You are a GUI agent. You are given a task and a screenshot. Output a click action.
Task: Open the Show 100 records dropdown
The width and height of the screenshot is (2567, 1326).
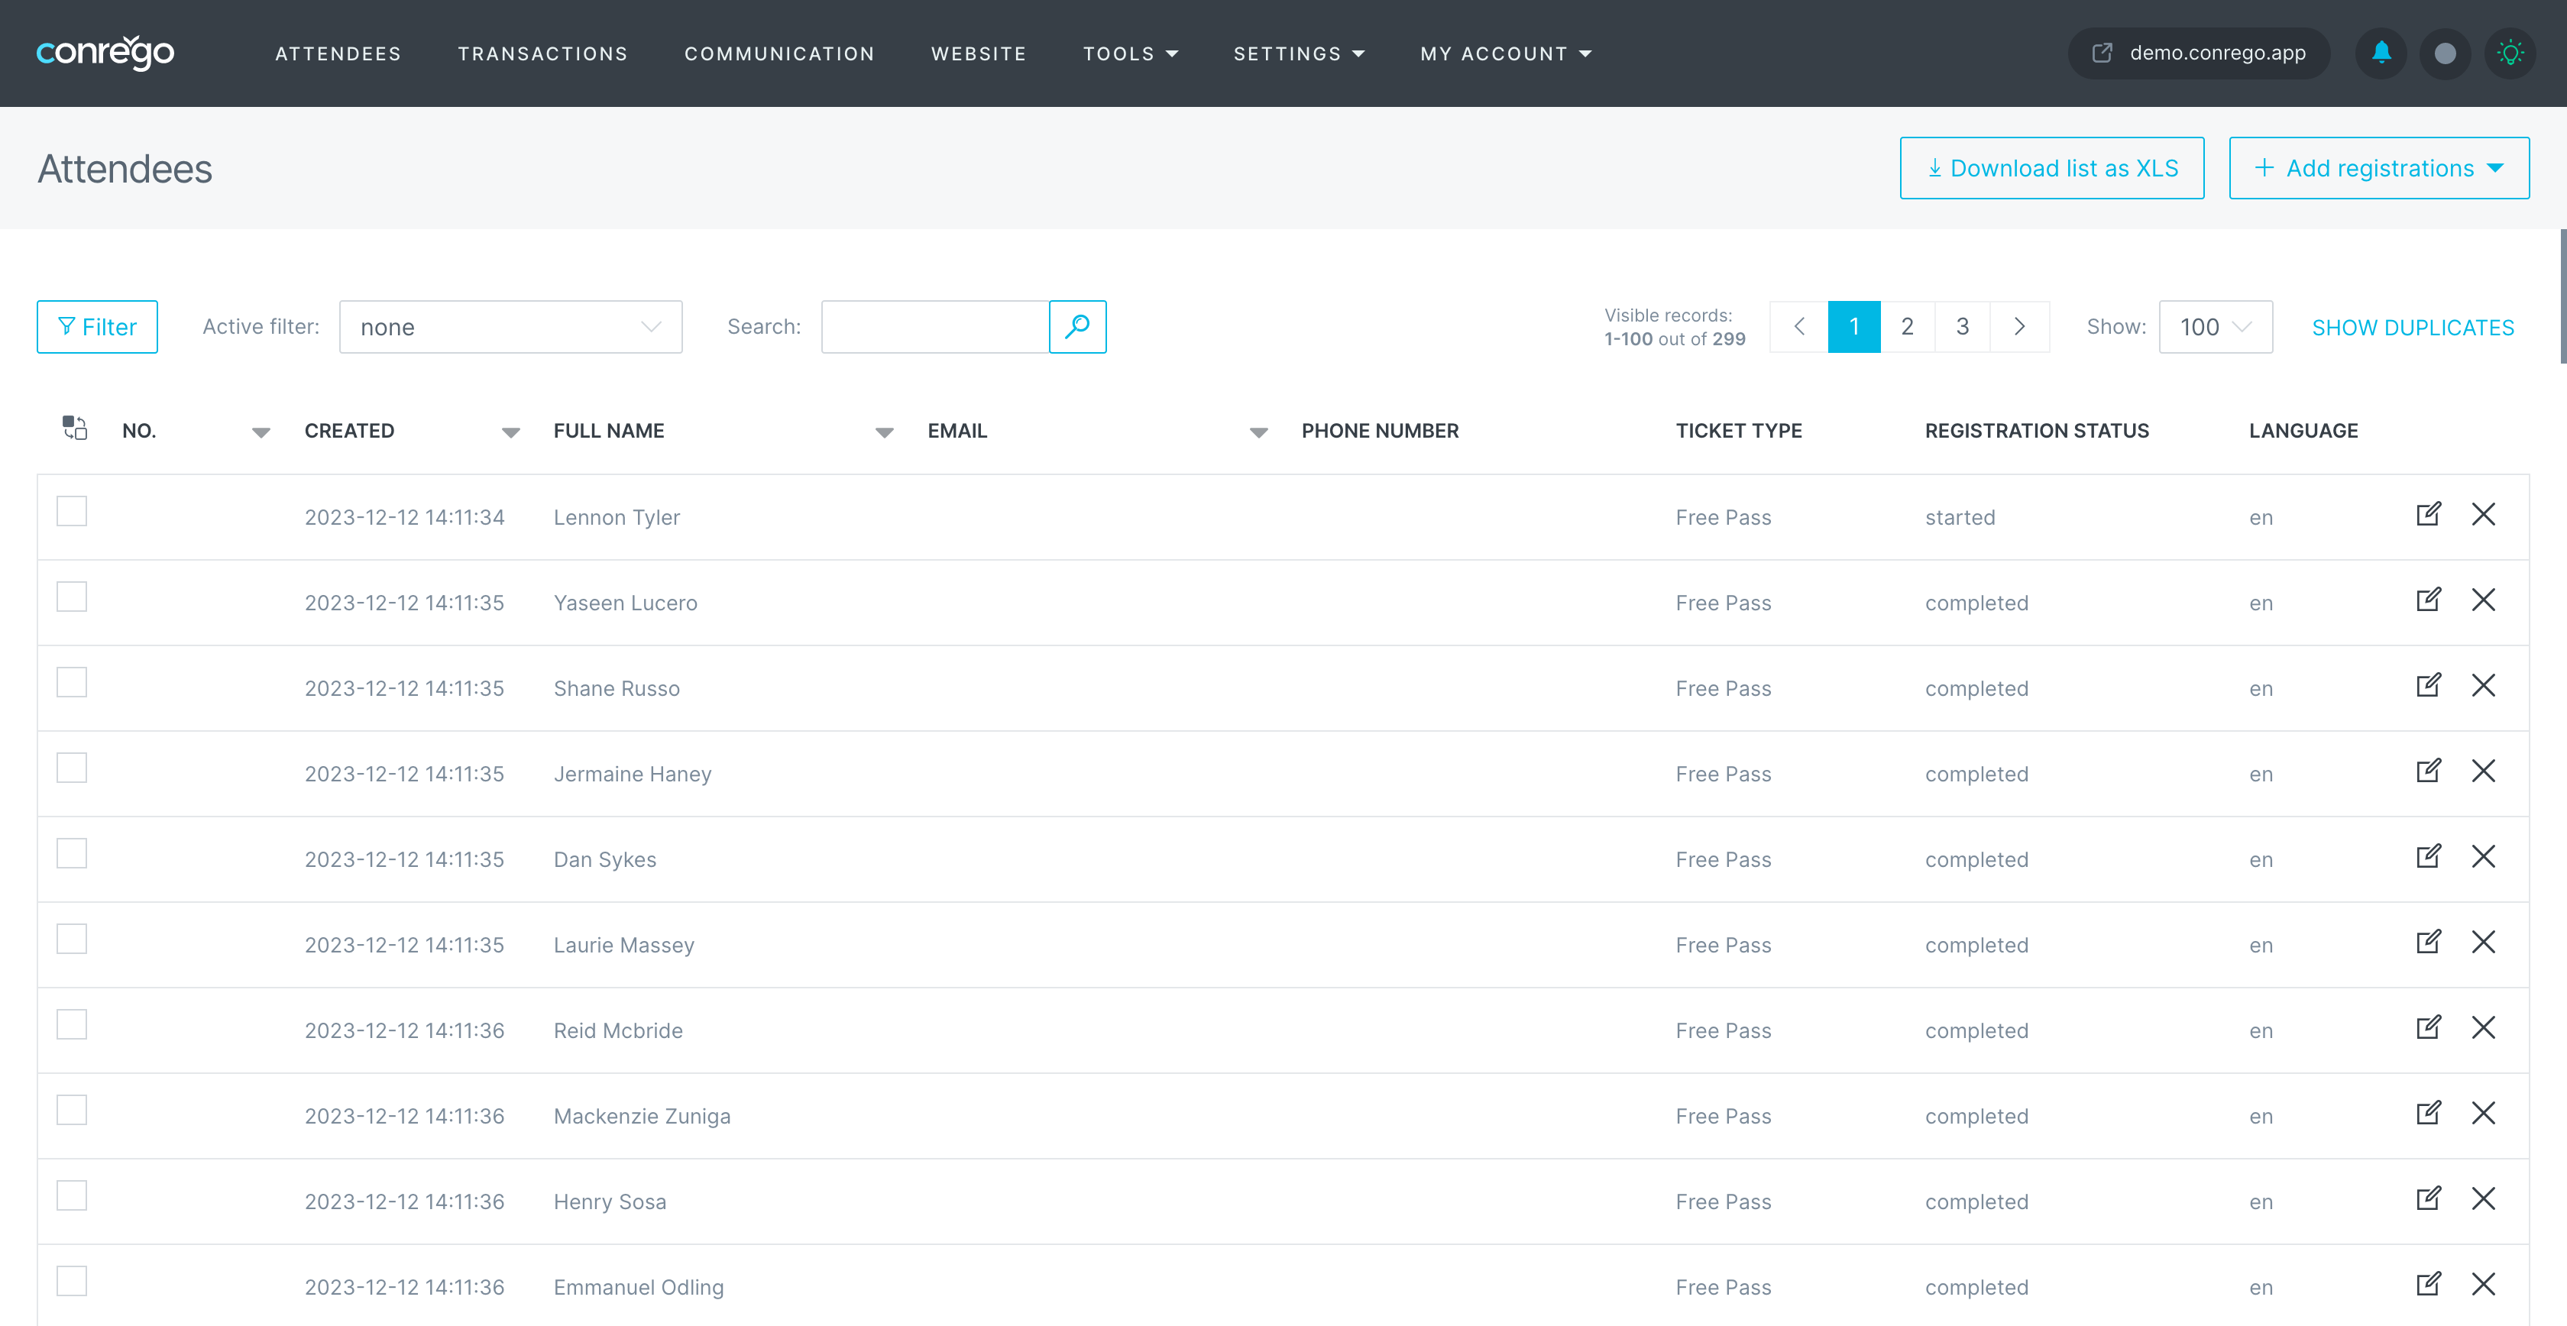click(x=2214, y=327)
